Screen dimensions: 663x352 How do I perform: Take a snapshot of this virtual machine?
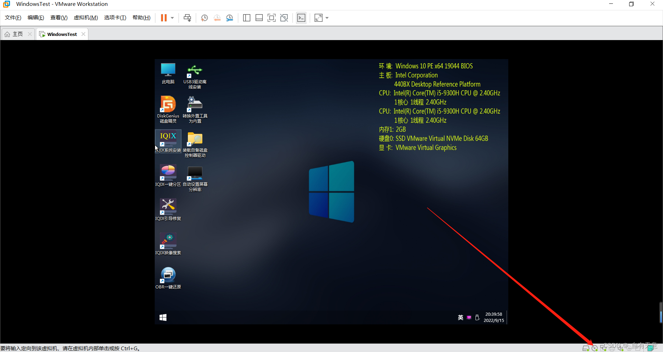(204, 18)
